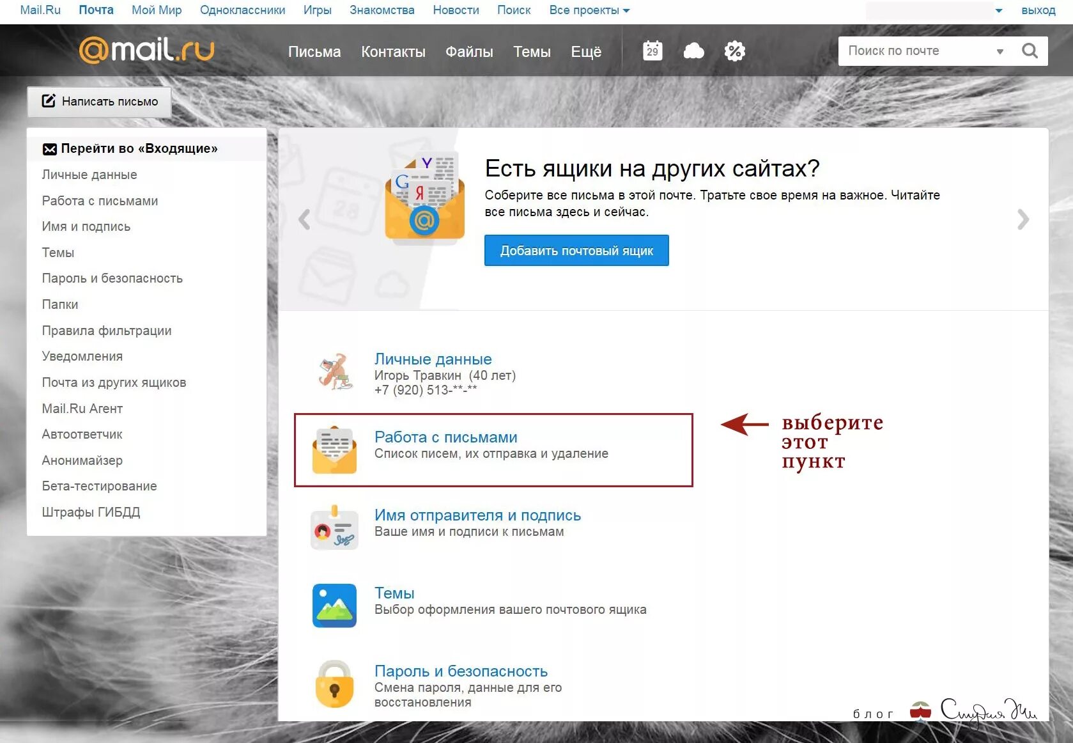Open Работа с письмами heading link
1073x743 pixels.
pyautogui.click(x=445, y=437)
